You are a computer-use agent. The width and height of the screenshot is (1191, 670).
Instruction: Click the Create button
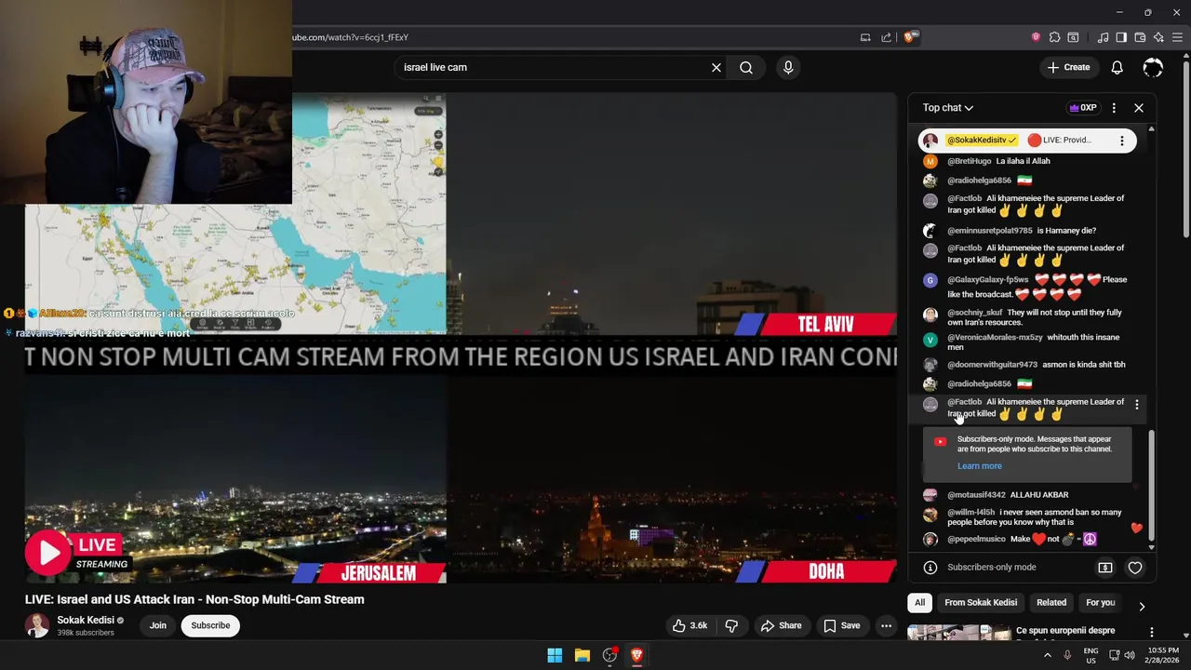pos(1067,67)
